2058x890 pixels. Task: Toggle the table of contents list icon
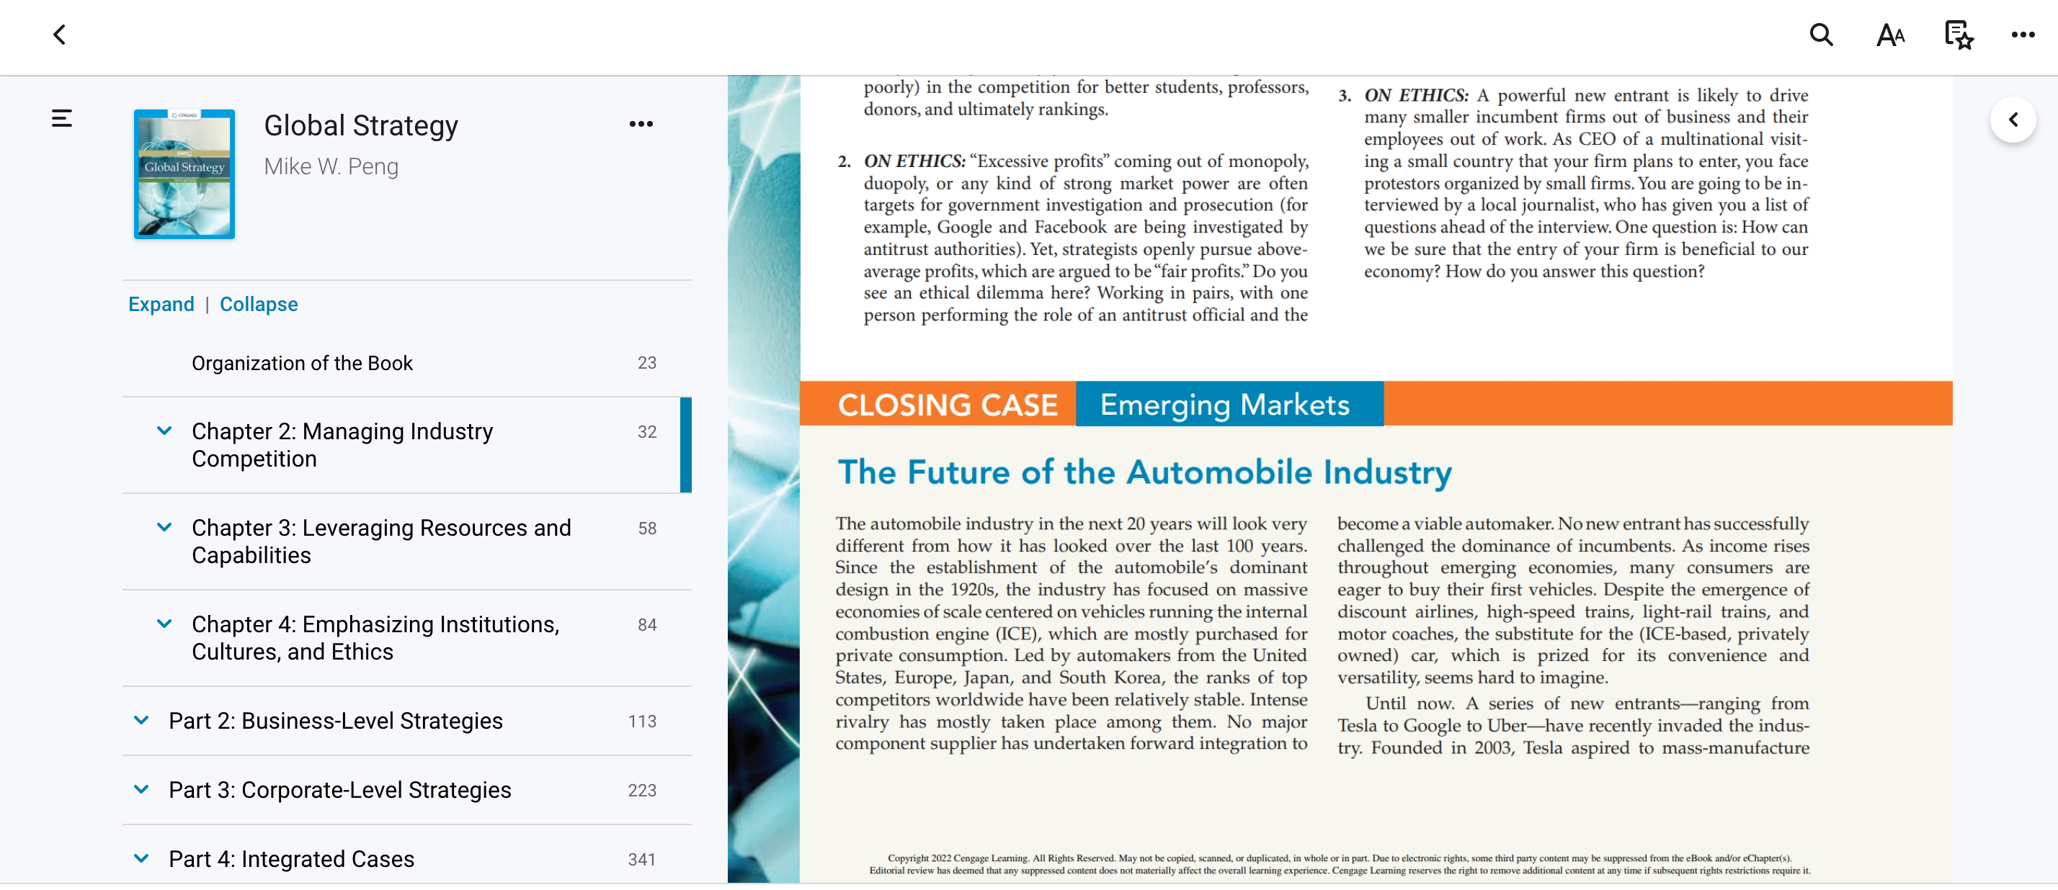point(61,118)
